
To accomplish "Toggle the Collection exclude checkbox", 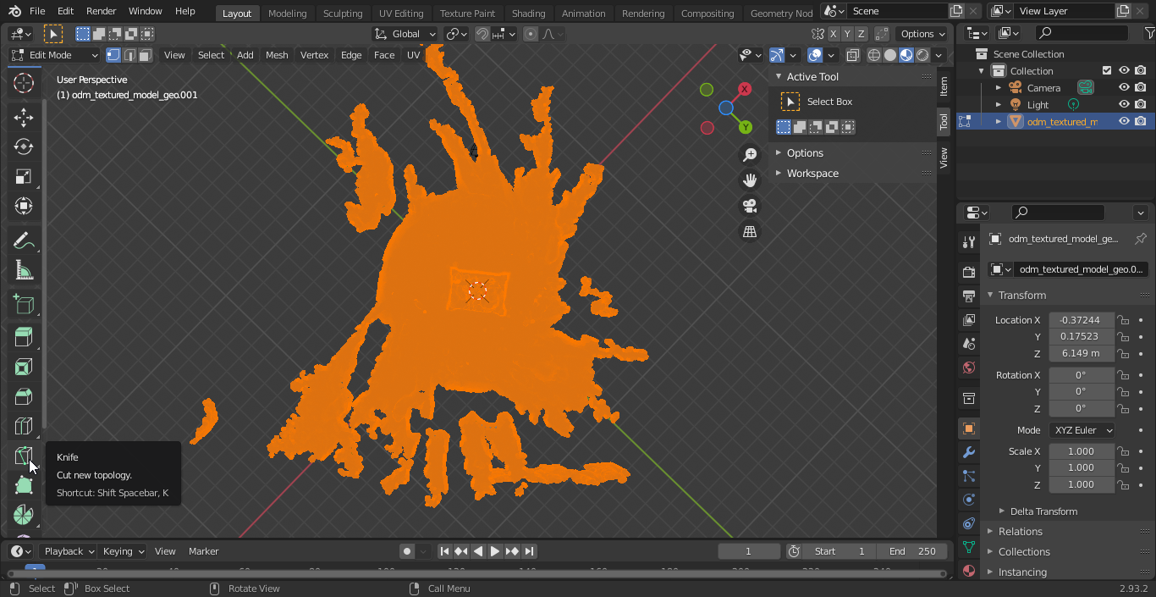I will [x=1106, y=70].
